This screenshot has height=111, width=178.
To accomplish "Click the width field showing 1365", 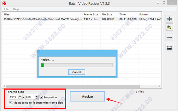I will 14,97.
